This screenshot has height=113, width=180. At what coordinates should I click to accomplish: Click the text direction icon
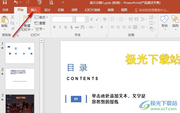click(151, 17)
